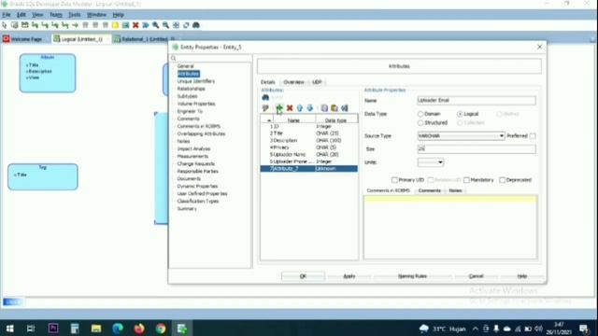The image size is (598, 336).
Task: Click the filter icon in the attributes toolbar
Action: [265, 108]
